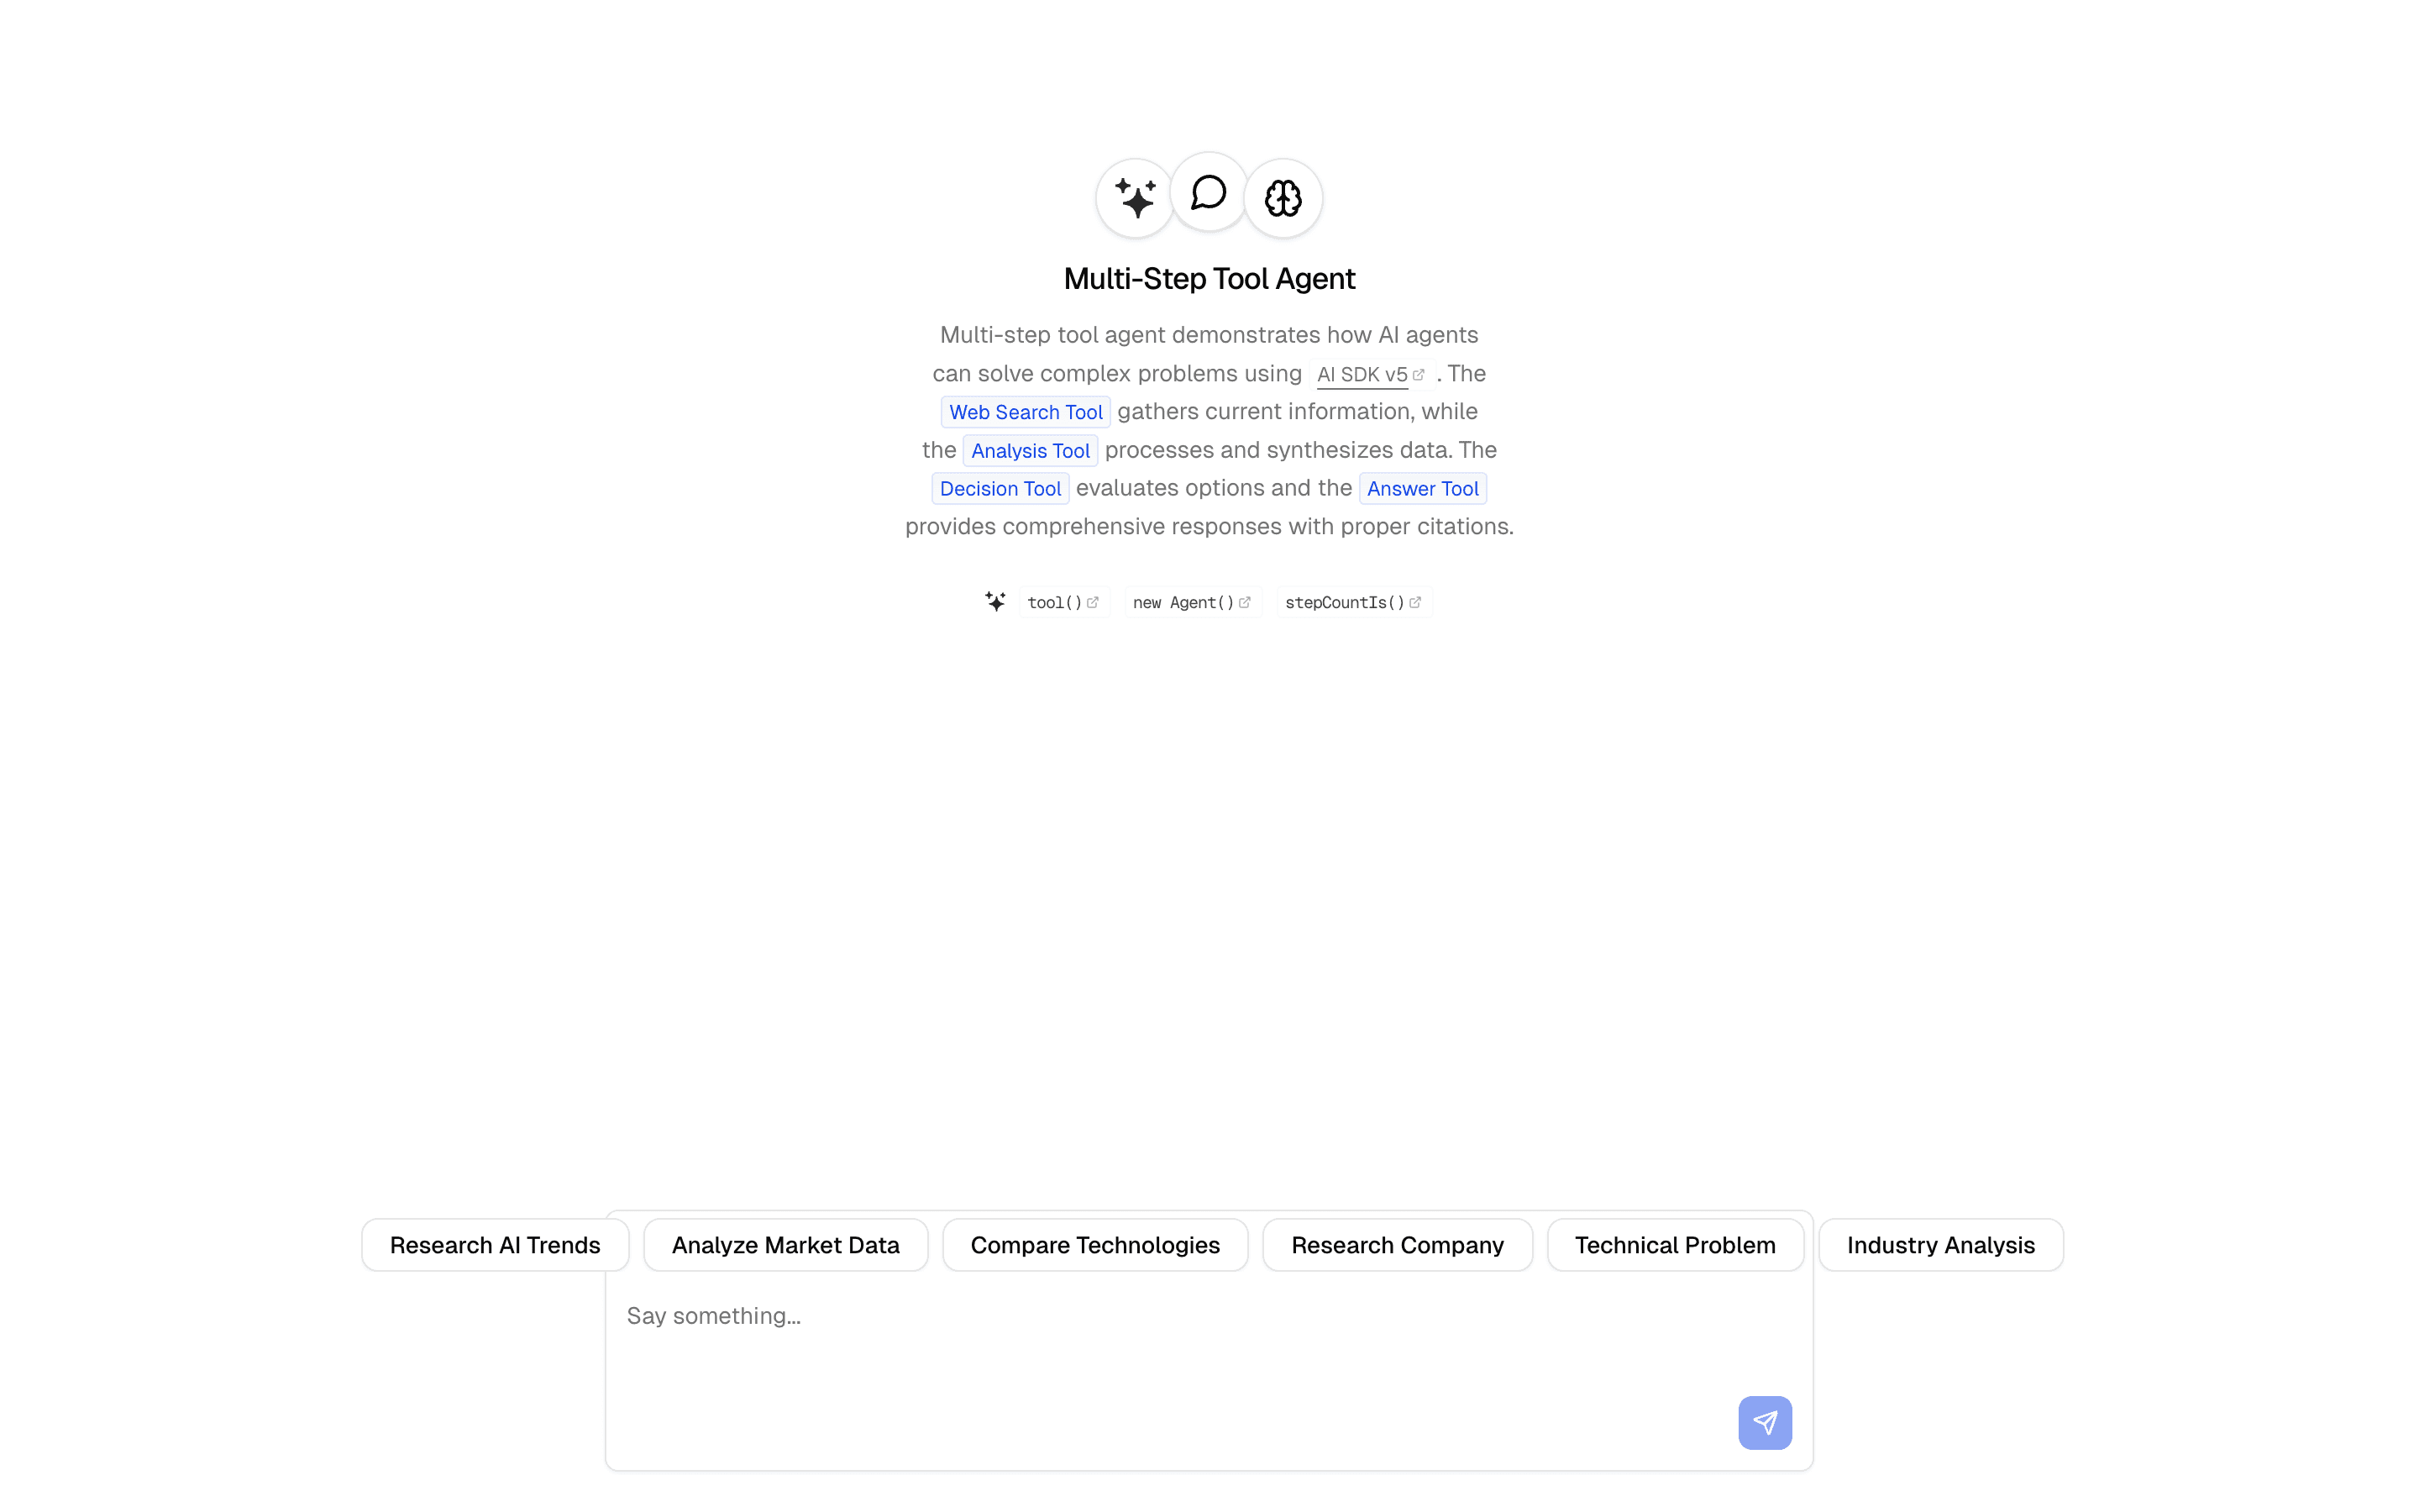Select the Industry Analysis suggestion
This screenshot has width=2419, height=1512.
pyautogui.click(x=1940, y=1245)
